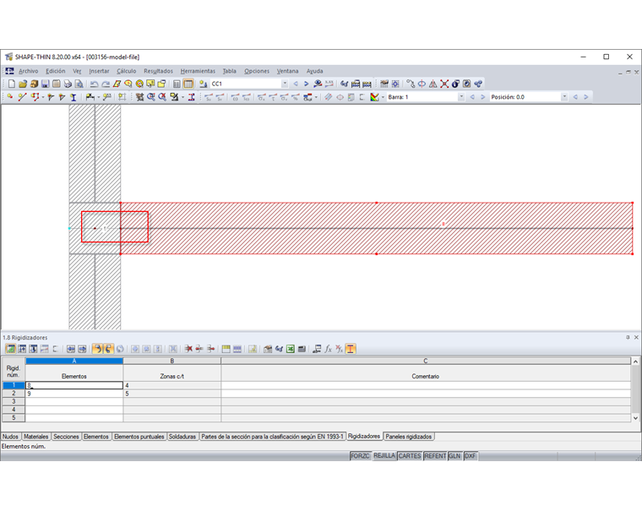Toggle the highlighted left-curved arrow table button

(97, 349)
